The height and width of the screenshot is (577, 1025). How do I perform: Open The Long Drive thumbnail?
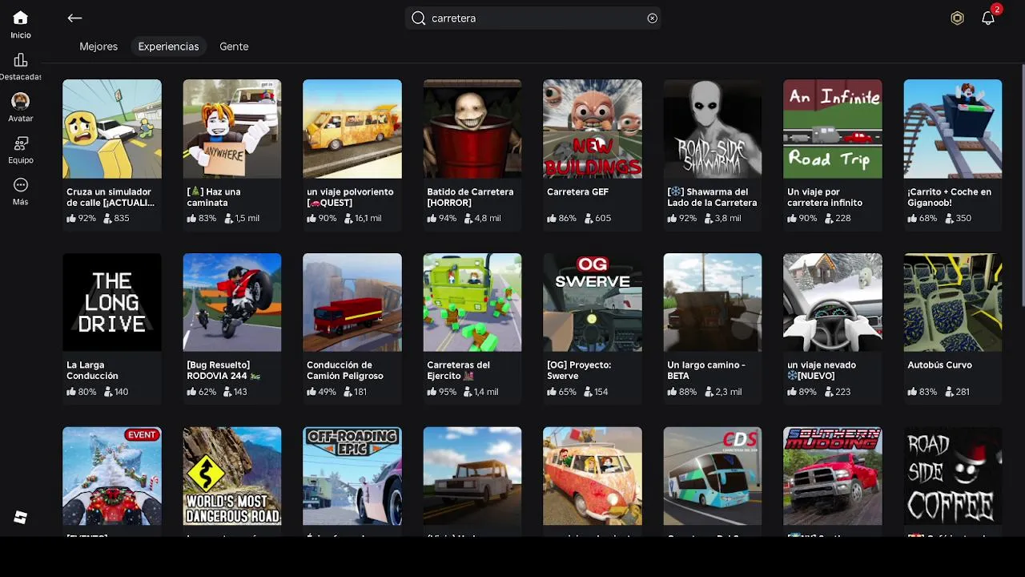112,302
